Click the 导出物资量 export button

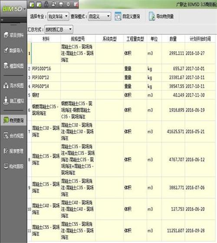161,16
